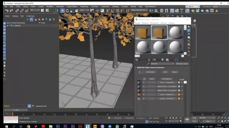Open the Rendering menu
Screen dimensions: 229x128
pos(84,6)
